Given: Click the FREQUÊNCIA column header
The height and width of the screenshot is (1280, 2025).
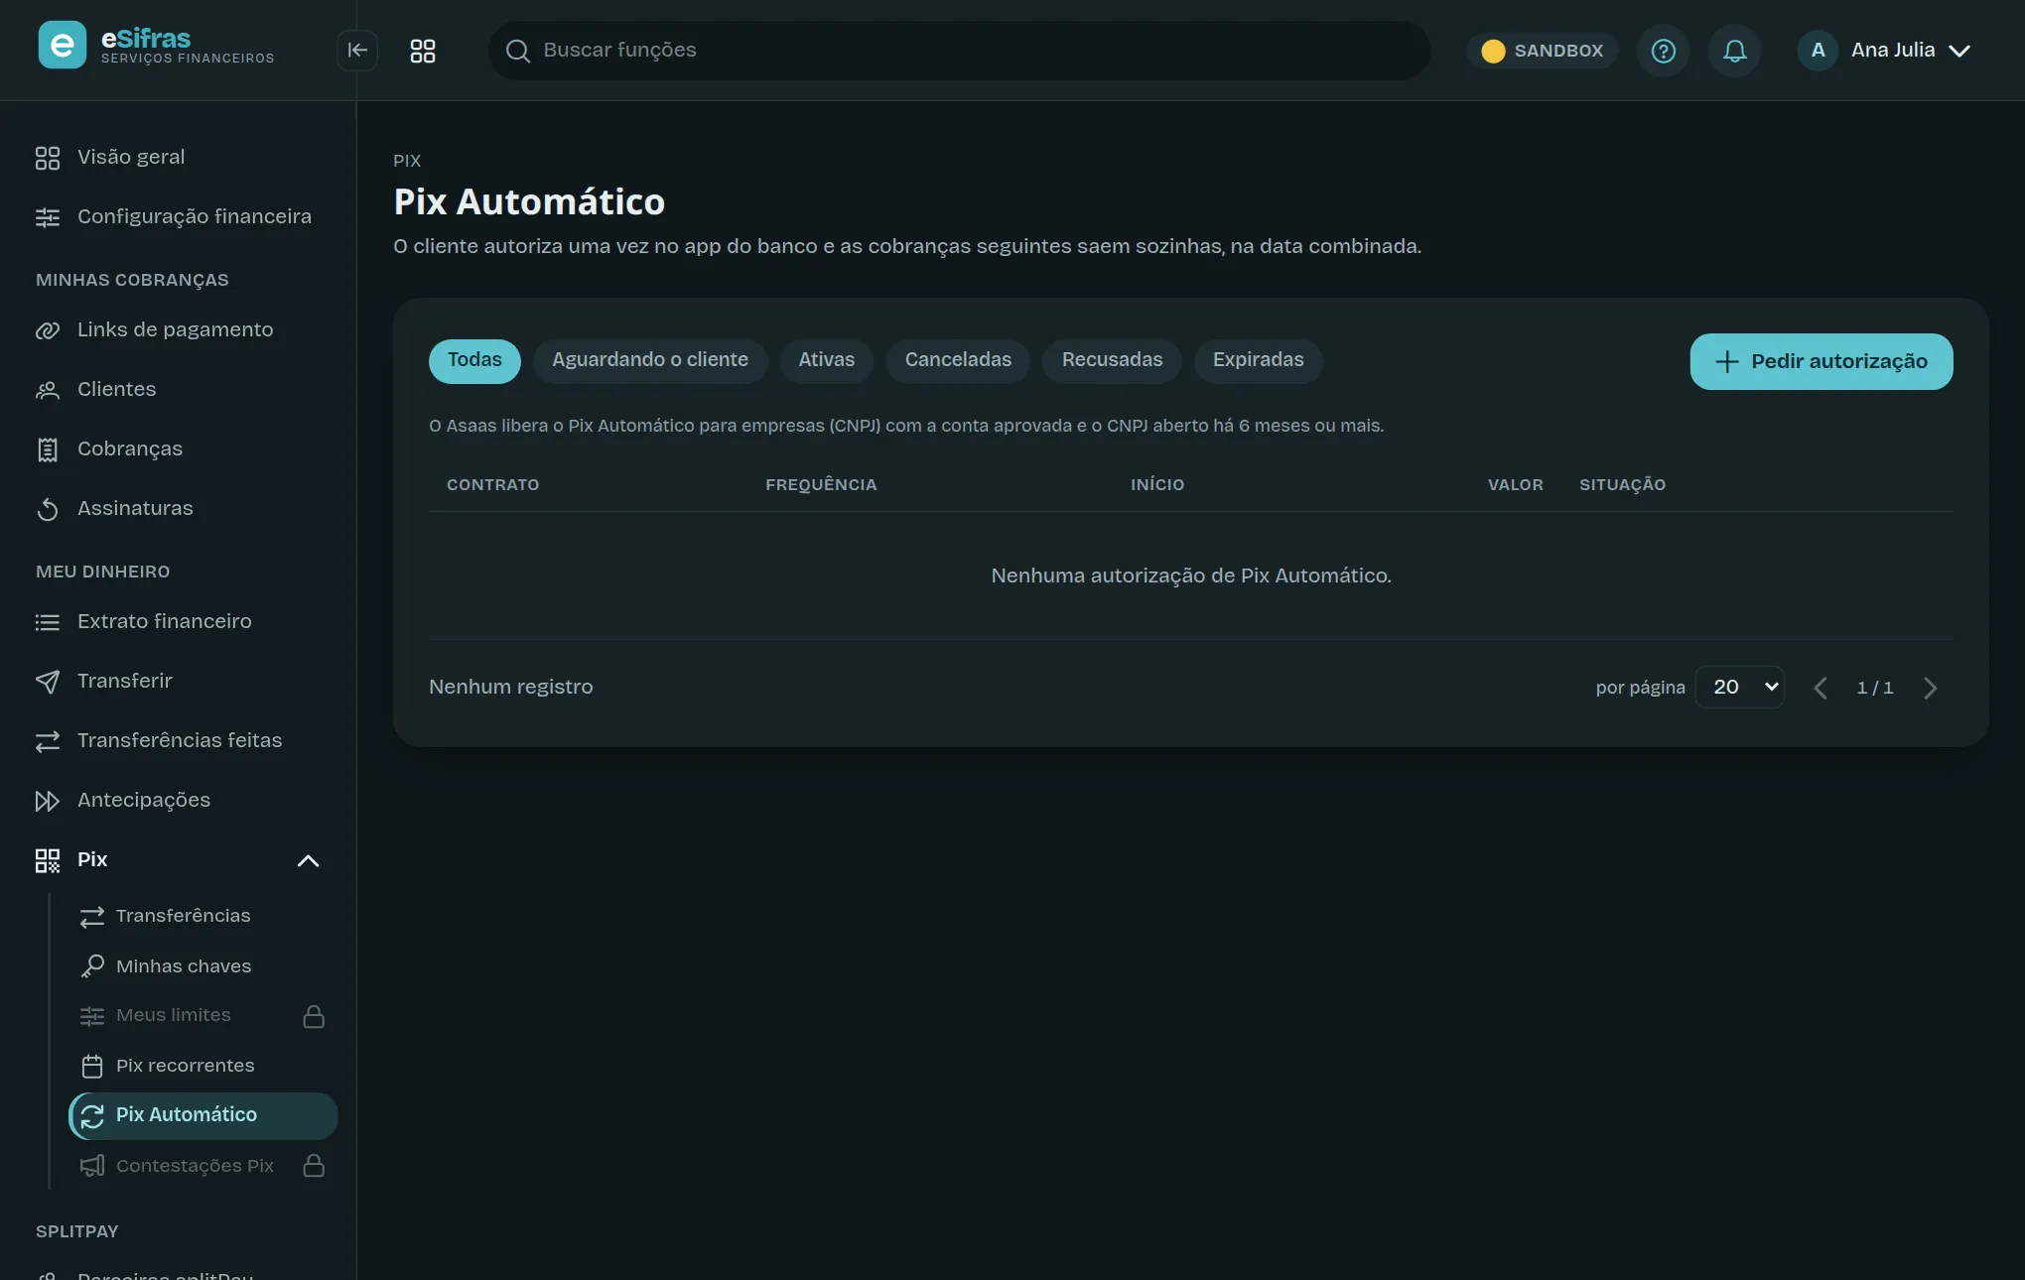Looking at the screenshot, I should click(x=821, y=484).
